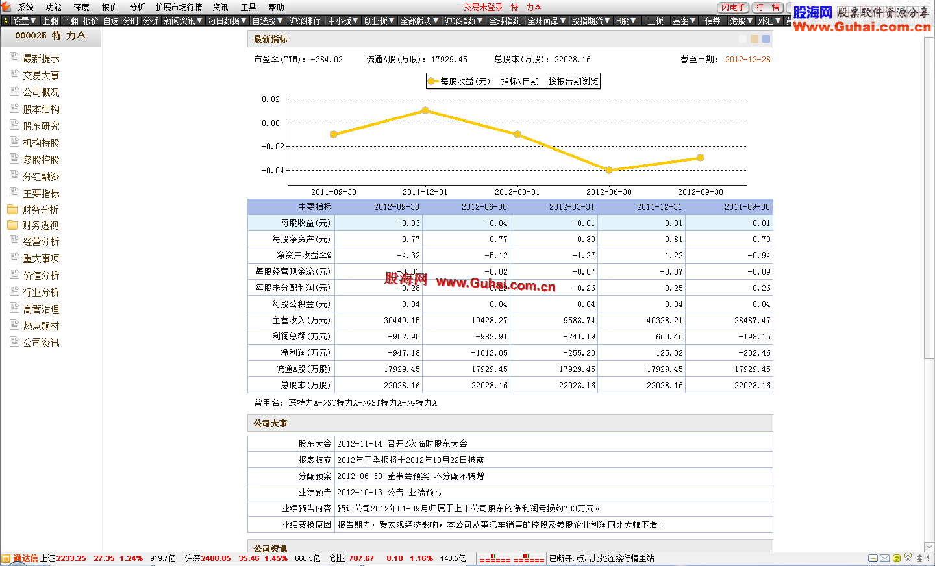This screenshot has height=566, width=935.
Task: Open the 中小板 dropdown
Action: tap(343, 21)
